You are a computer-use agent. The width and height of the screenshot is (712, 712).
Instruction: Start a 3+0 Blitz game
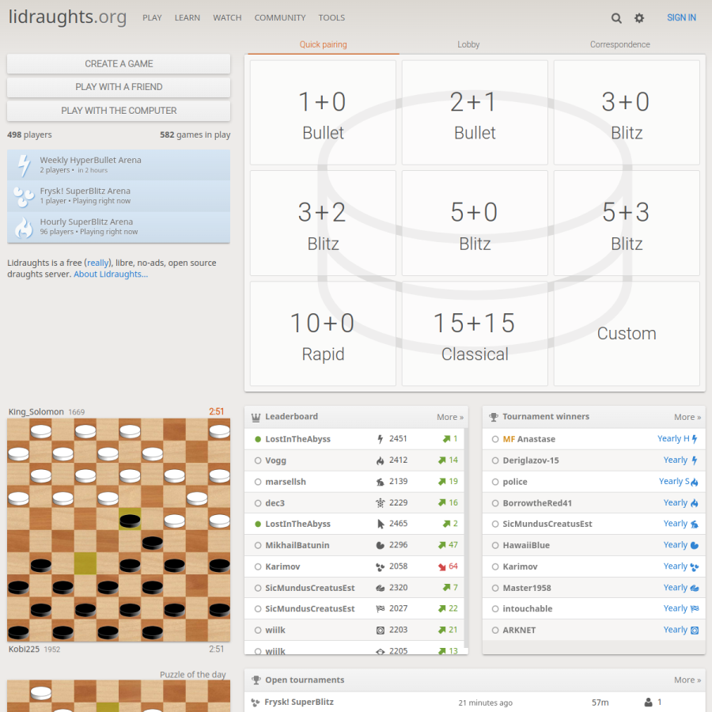627,112
